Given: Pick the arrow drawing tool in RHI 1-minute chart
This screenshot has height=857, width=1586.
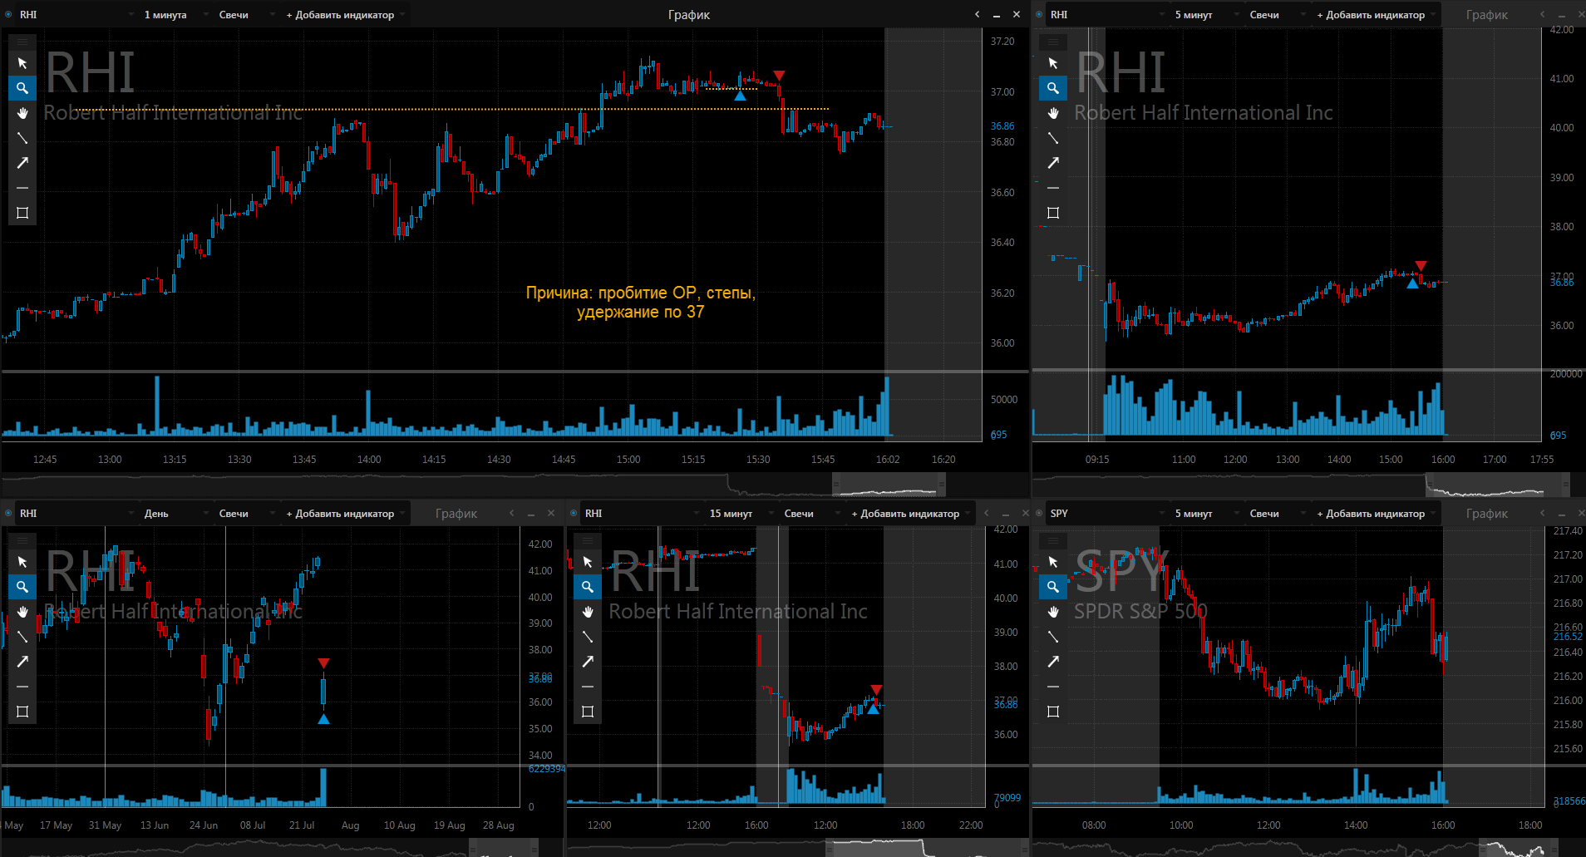Looking at the screenshot, I should (22, 163).
